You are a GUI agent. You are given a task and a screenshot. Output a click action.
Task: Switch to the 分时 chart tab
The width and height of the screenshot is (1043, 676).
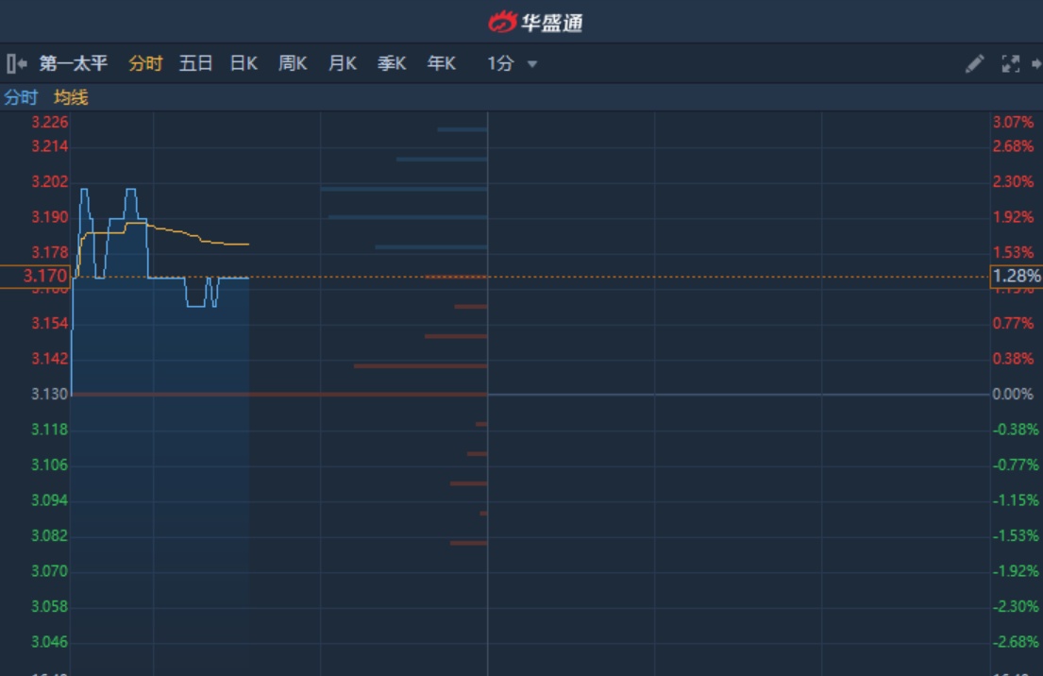click(145, 64)
